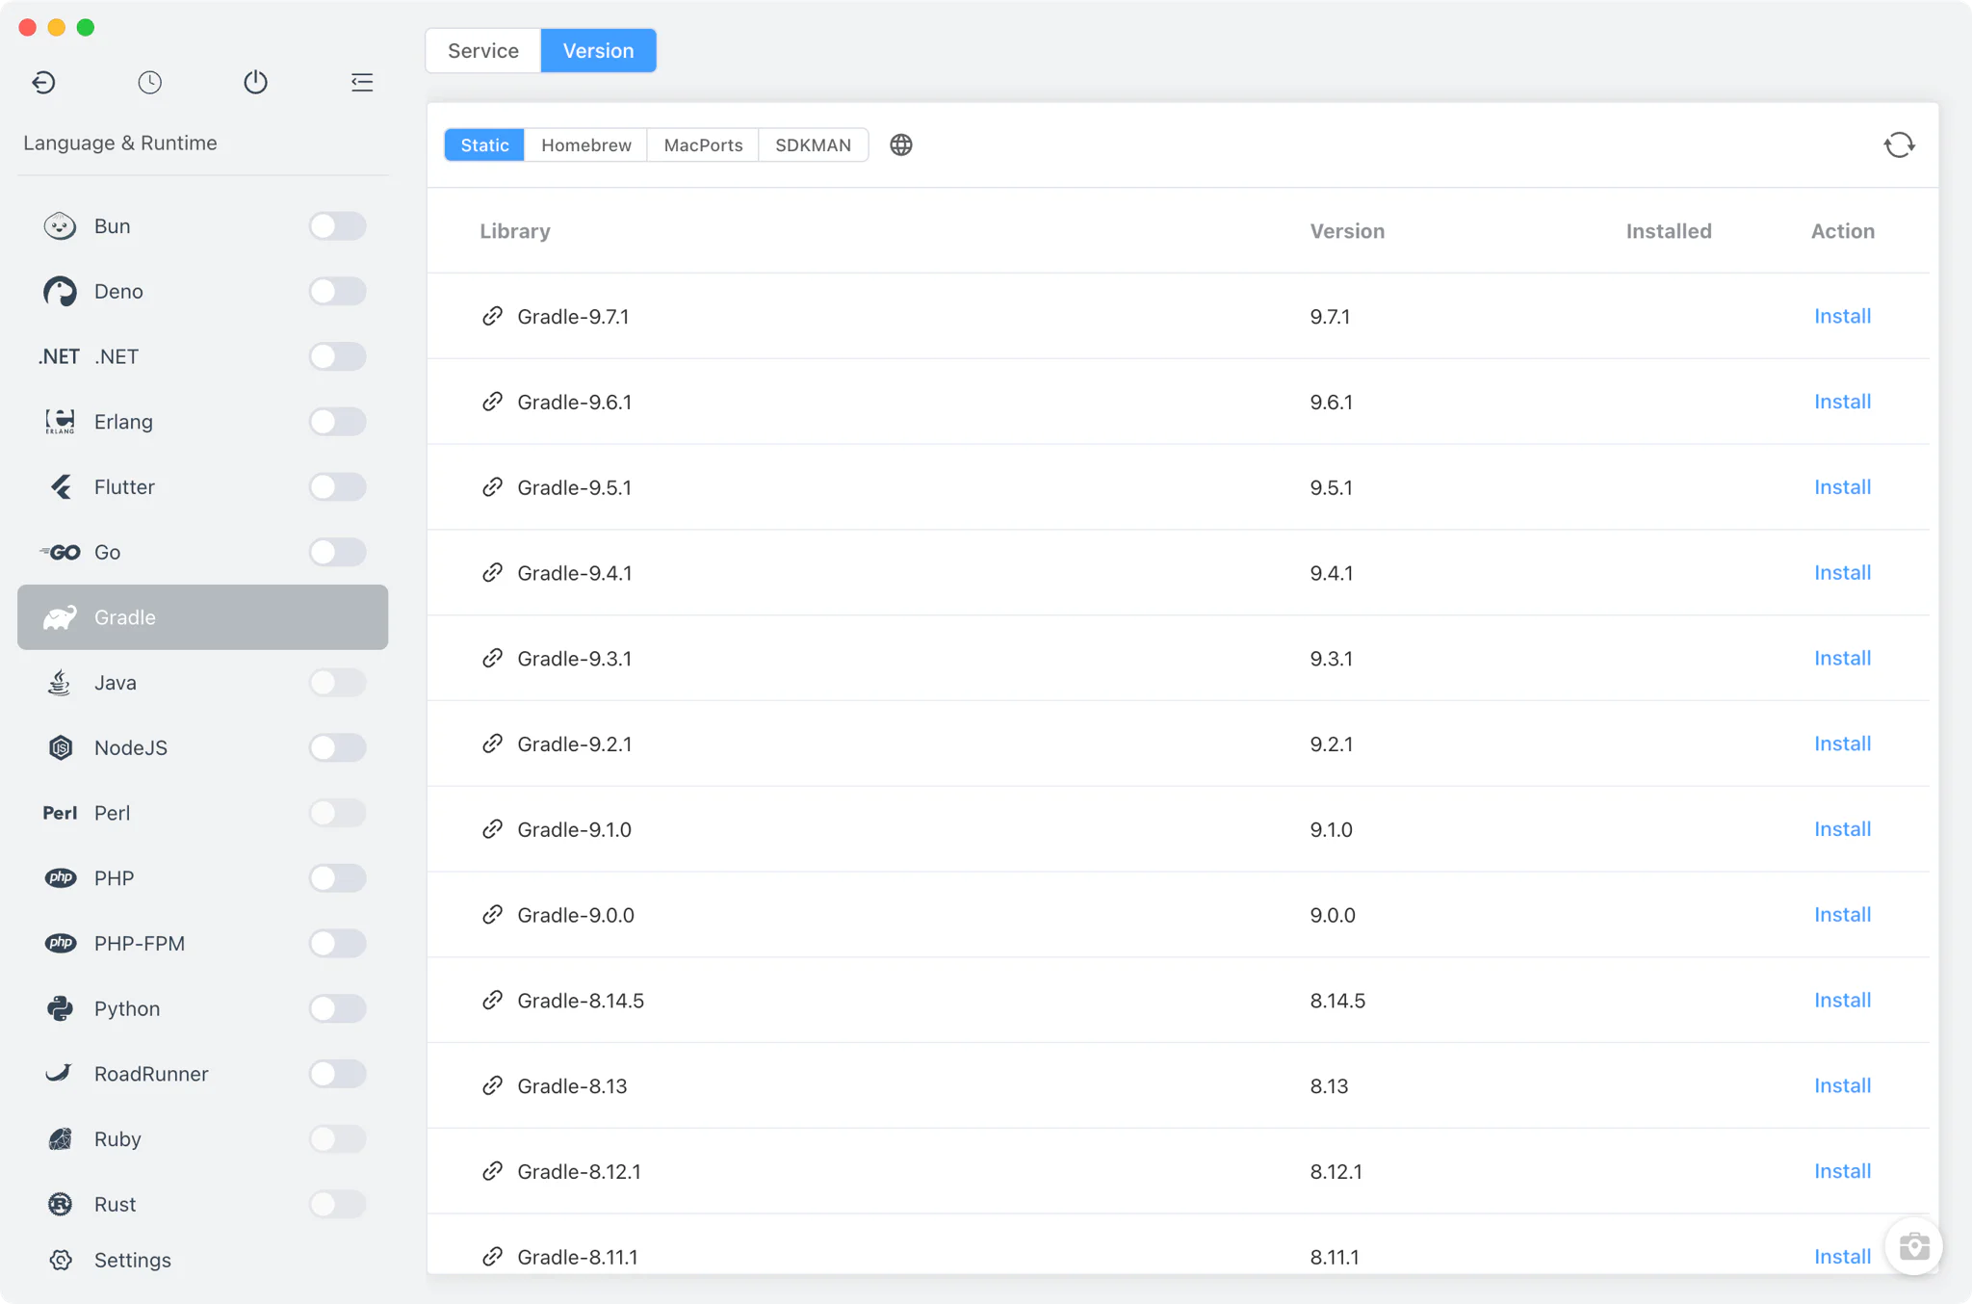1972x1304 pixels.
Task: Toggle the RoadRunner switch
Action: click(337, 1074)
